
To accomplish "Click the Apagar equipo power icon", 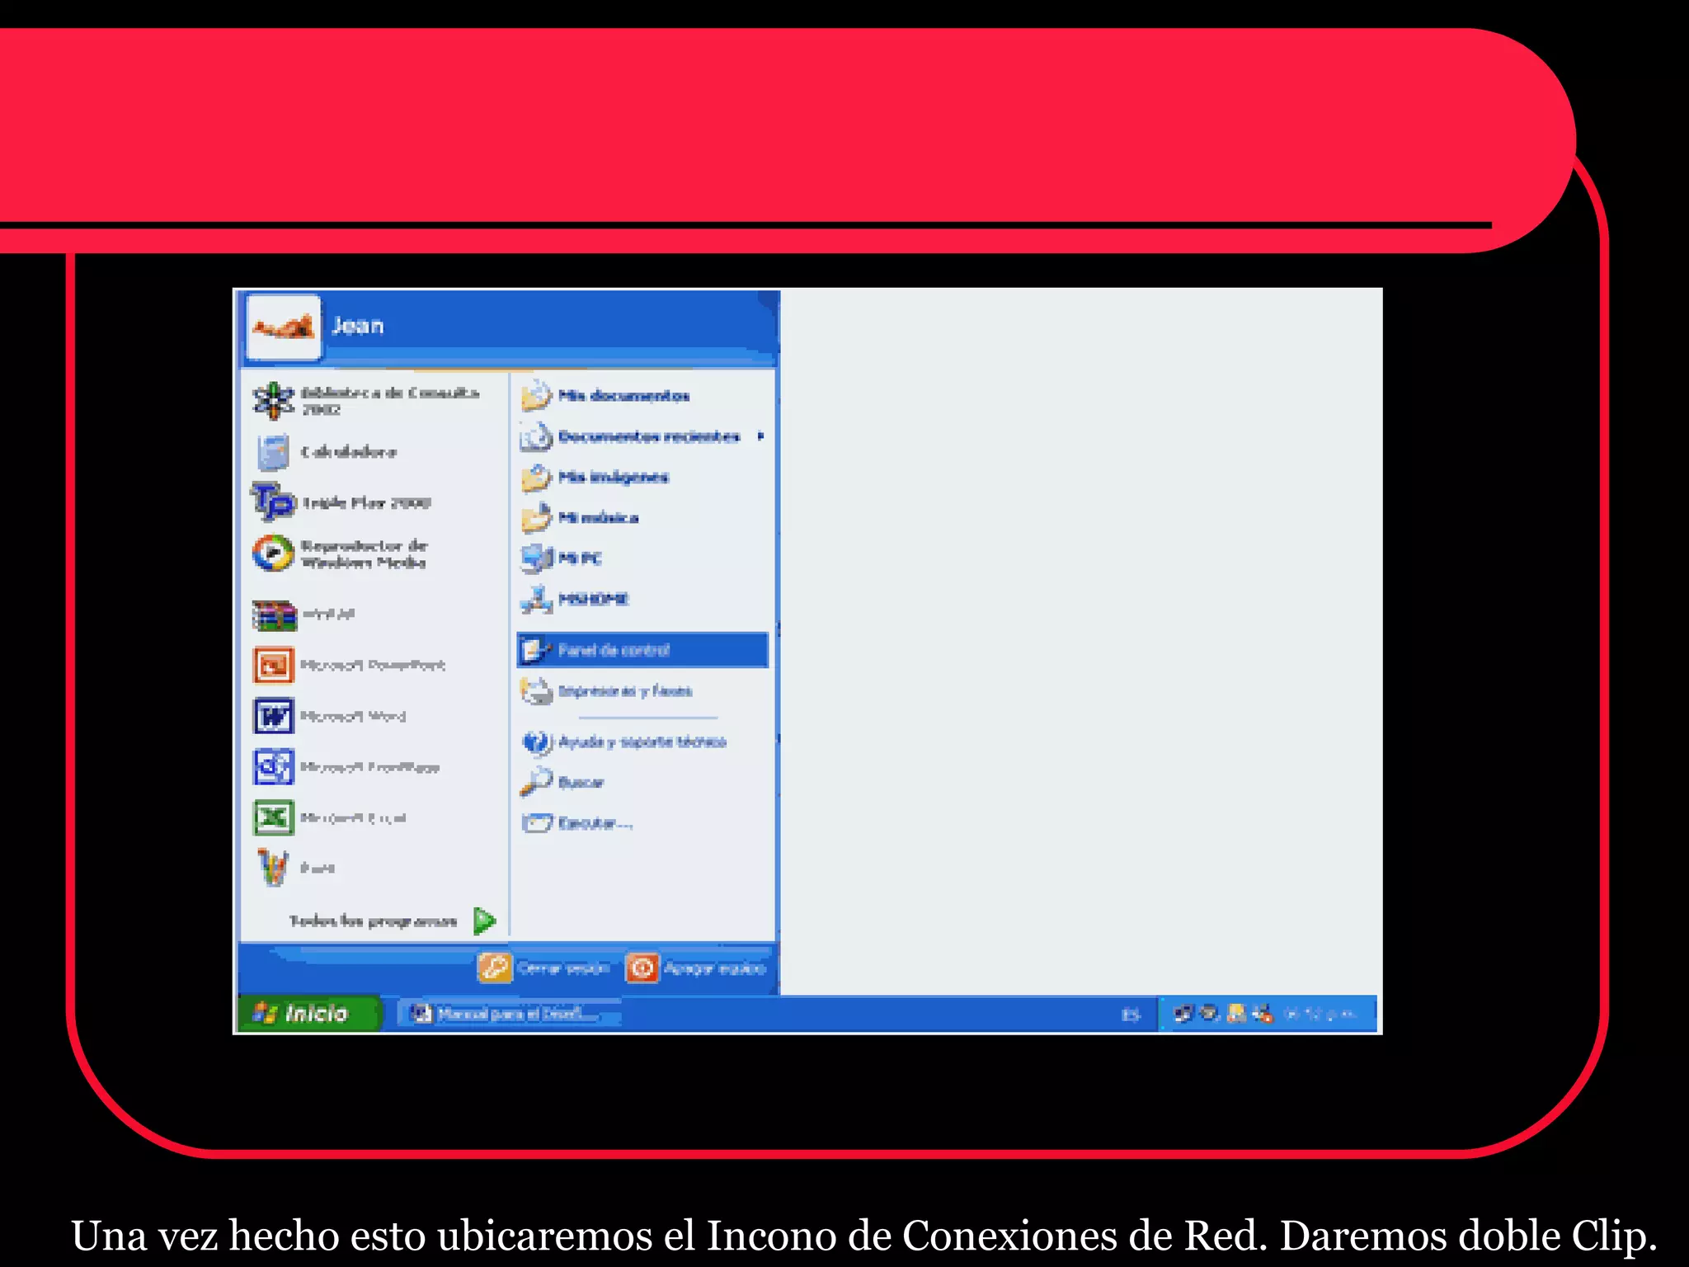I will [x=642, y=968].
